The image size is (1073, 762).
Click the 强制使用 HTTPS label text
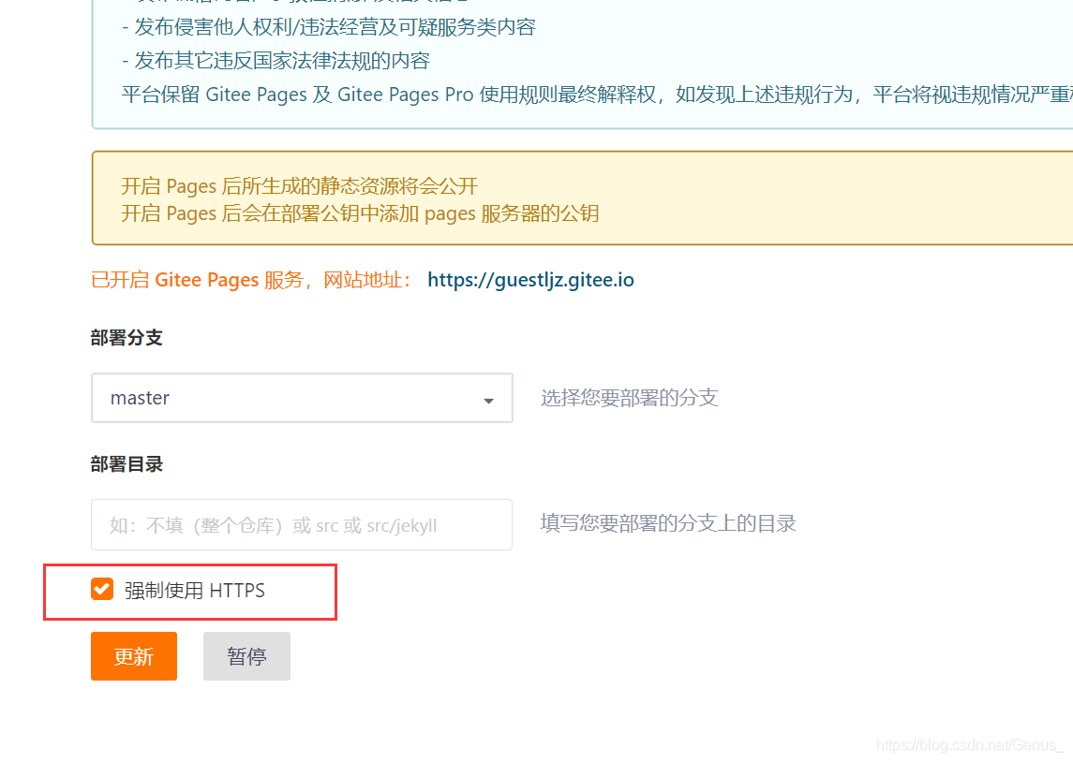(x=194, y=591)
